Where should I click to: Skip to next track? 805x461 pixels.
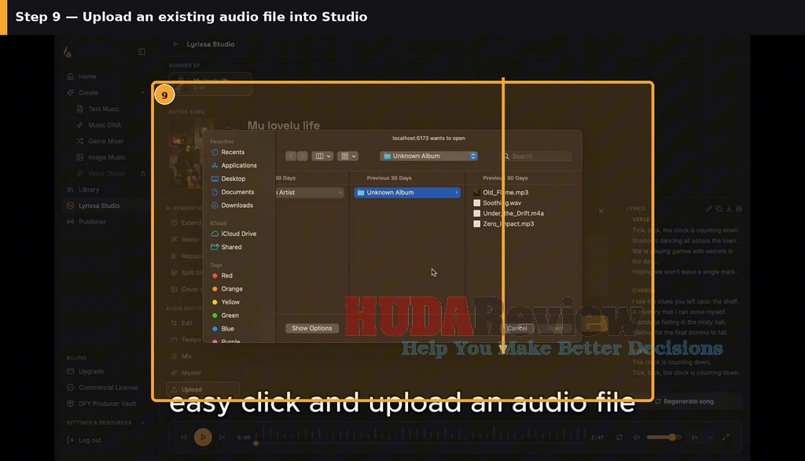click(x=222, y=437)
